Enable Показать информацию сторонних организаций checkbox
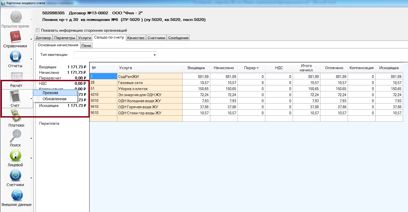This screenshot has height=212, width=408. coord(38,30)
